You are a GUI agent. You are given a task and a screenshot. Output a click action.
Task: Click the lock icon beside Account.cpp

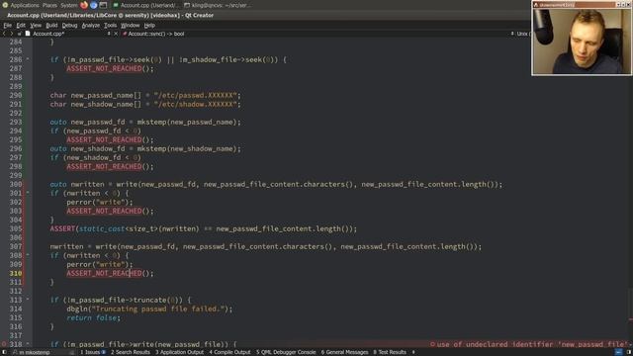pyautogui.click(x=19, y=34)
